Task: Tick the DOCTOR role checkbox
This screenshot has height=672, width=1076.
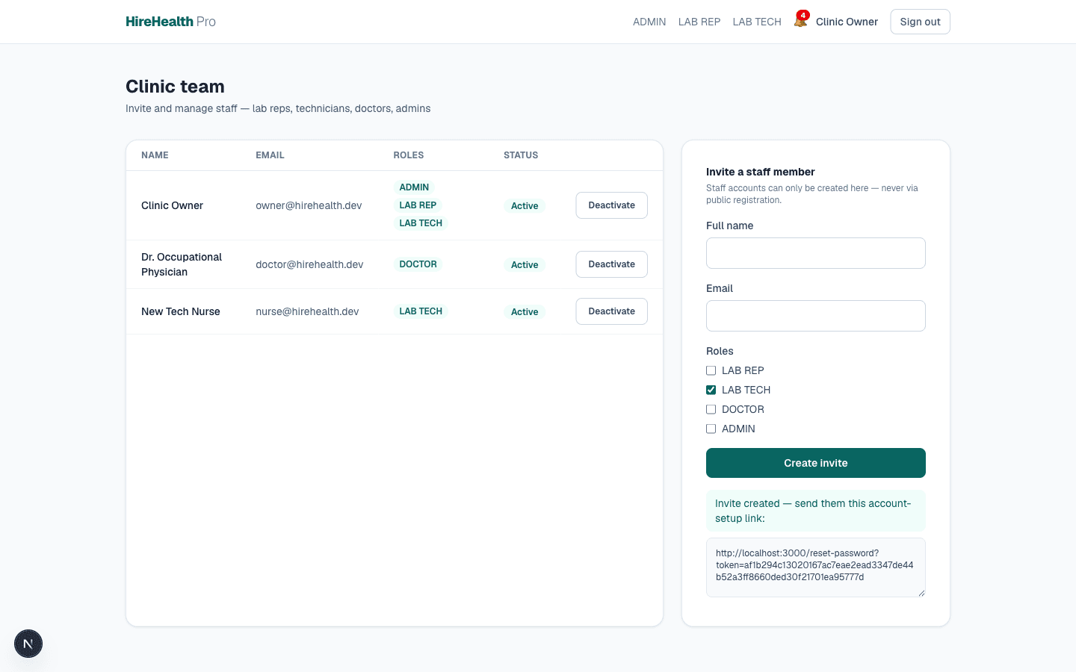Action: click(x=711, y=409)
